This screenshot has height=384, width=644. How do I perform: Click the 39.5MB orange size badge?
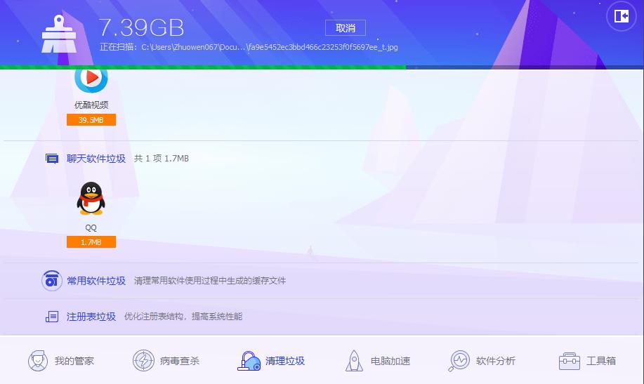[91, 120]
